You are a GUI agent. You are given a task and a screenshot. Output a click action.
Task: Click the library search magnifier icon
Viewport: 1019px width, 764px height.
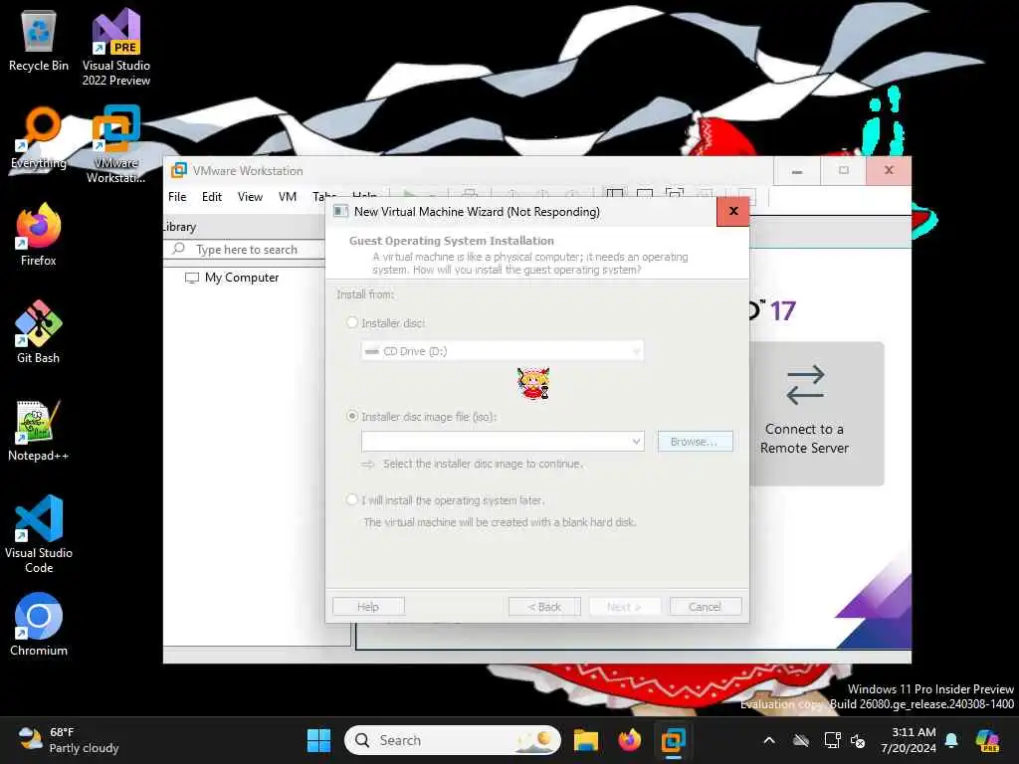(x=179, y=249)
